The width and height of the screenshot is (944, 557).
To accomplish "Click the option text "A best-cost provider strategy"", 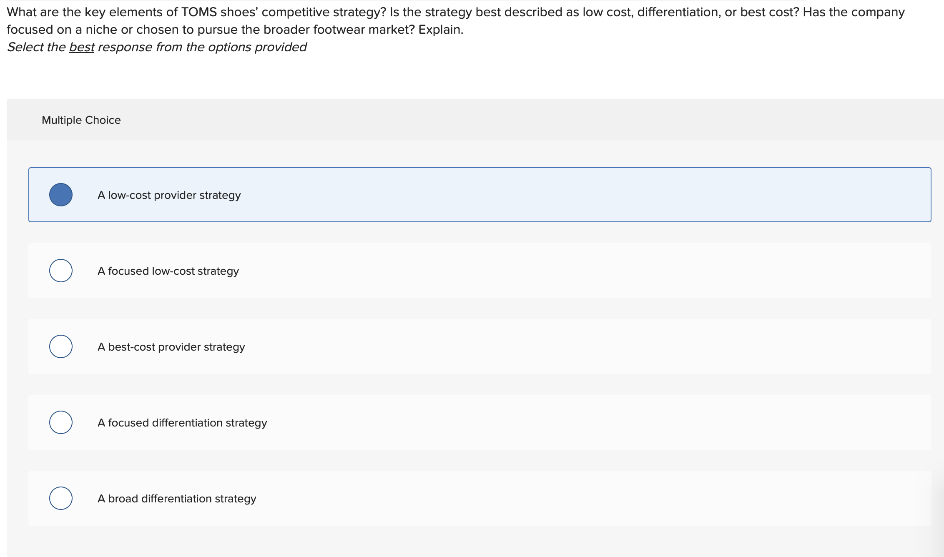I will (171, 346).
